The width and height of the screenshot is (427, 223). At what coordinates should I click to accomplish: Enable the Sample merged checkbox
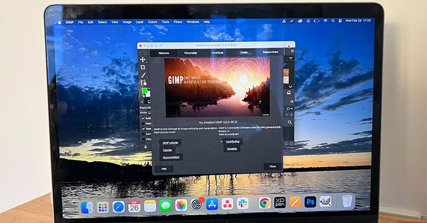(x=143, y=134)
